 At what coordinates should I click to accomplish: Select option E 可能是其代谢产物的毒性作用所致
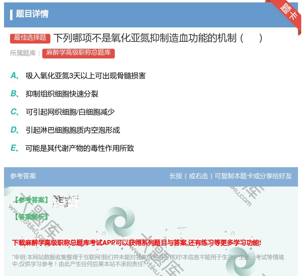click(72, 148)
